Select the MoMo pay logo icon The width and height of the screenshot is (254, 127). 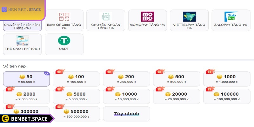pyautogui.click(x=147, y=17)
